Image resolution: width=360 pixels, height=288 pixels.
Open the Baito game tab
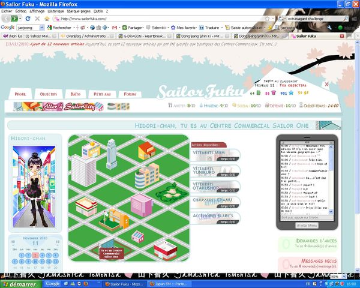click(x=76, y=94)
